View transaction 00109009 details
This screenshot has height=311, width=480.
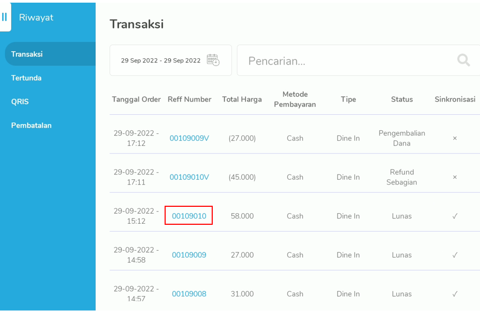pyautogui.click(x=189, y=255)
